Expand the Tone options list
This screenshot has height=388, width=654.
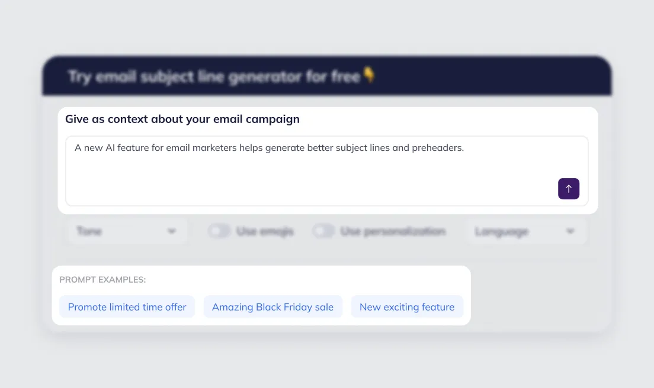(x=127, y=231)
